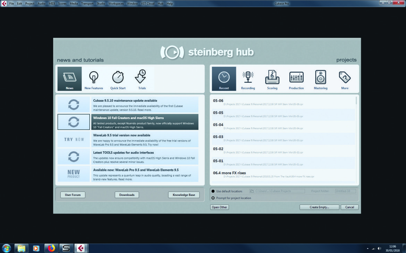Open the File menu

12,3
